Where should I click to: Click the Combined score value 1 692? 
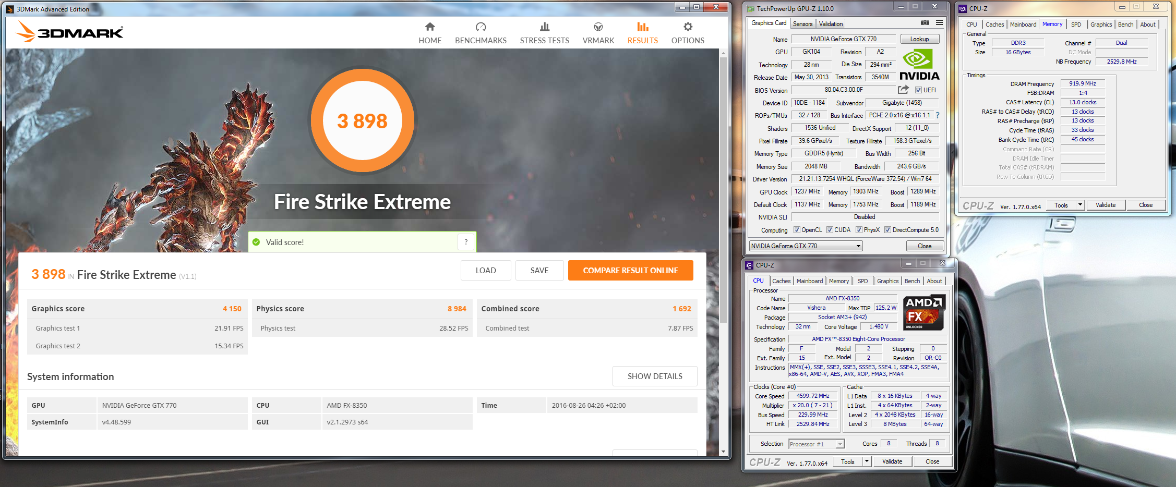(x=681, y=309)
